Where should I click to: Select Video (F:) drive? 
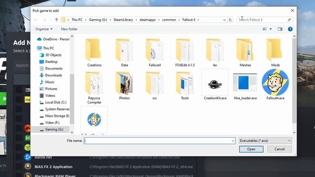click(49, 122)
